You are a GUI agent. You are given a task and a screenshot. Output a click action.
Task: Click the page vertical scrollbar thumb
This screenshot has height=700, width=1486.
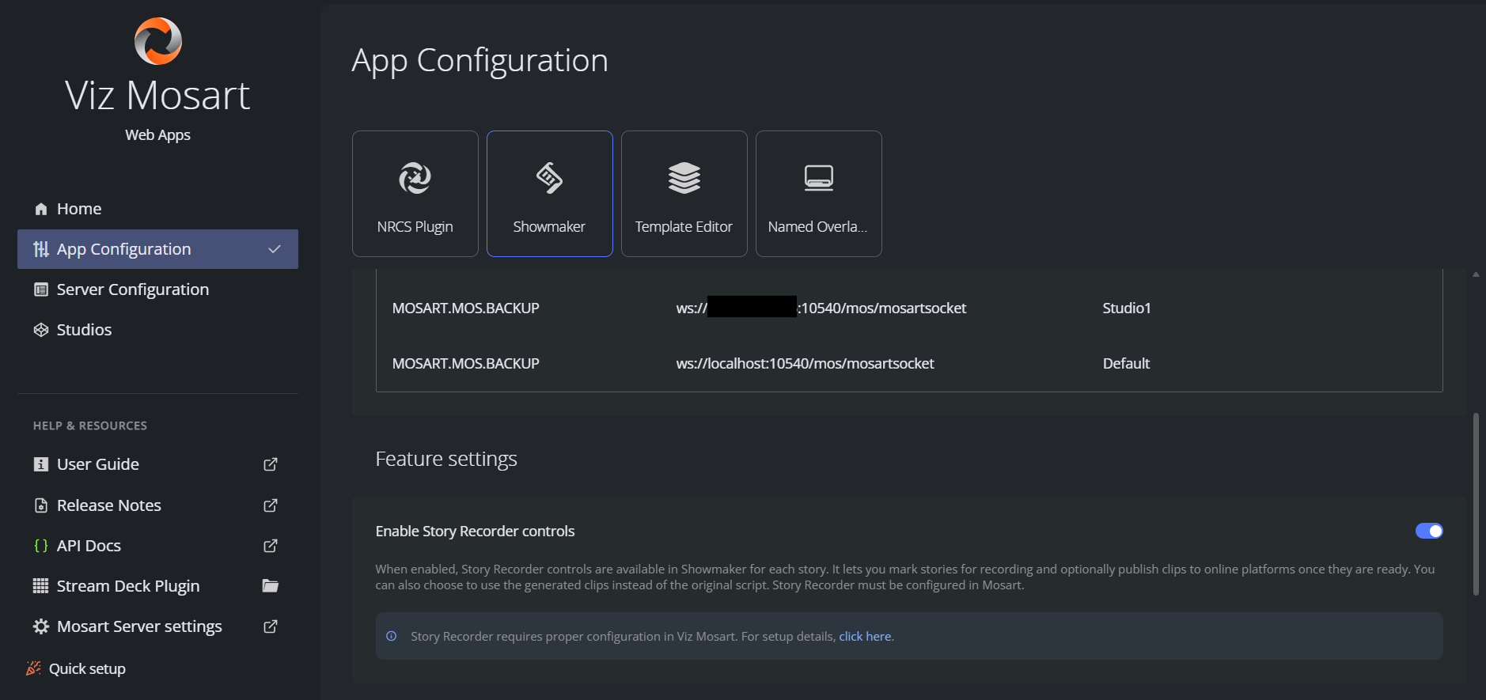(1476, 504)
